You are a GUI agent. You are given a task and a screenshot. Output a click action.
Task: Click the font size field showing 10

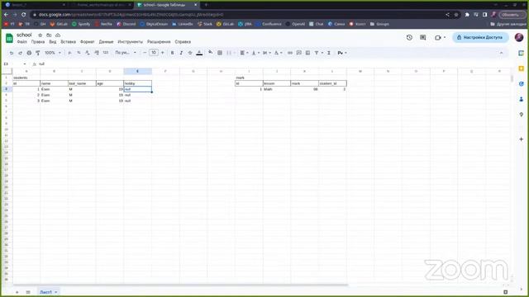click(x=154, y=53)
